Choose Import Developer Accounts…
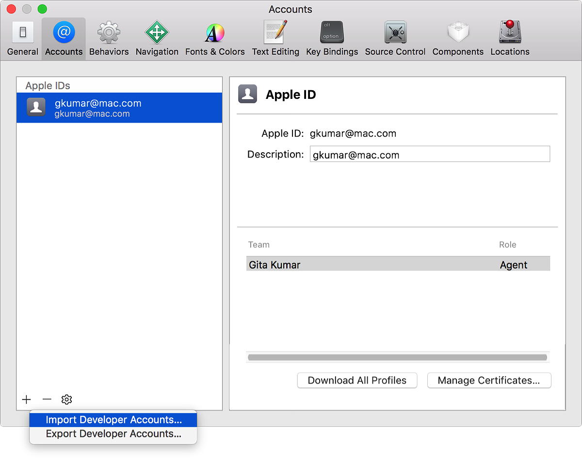Screen dimensions: 582x460 pyautogui.click(x=113, y=420)
